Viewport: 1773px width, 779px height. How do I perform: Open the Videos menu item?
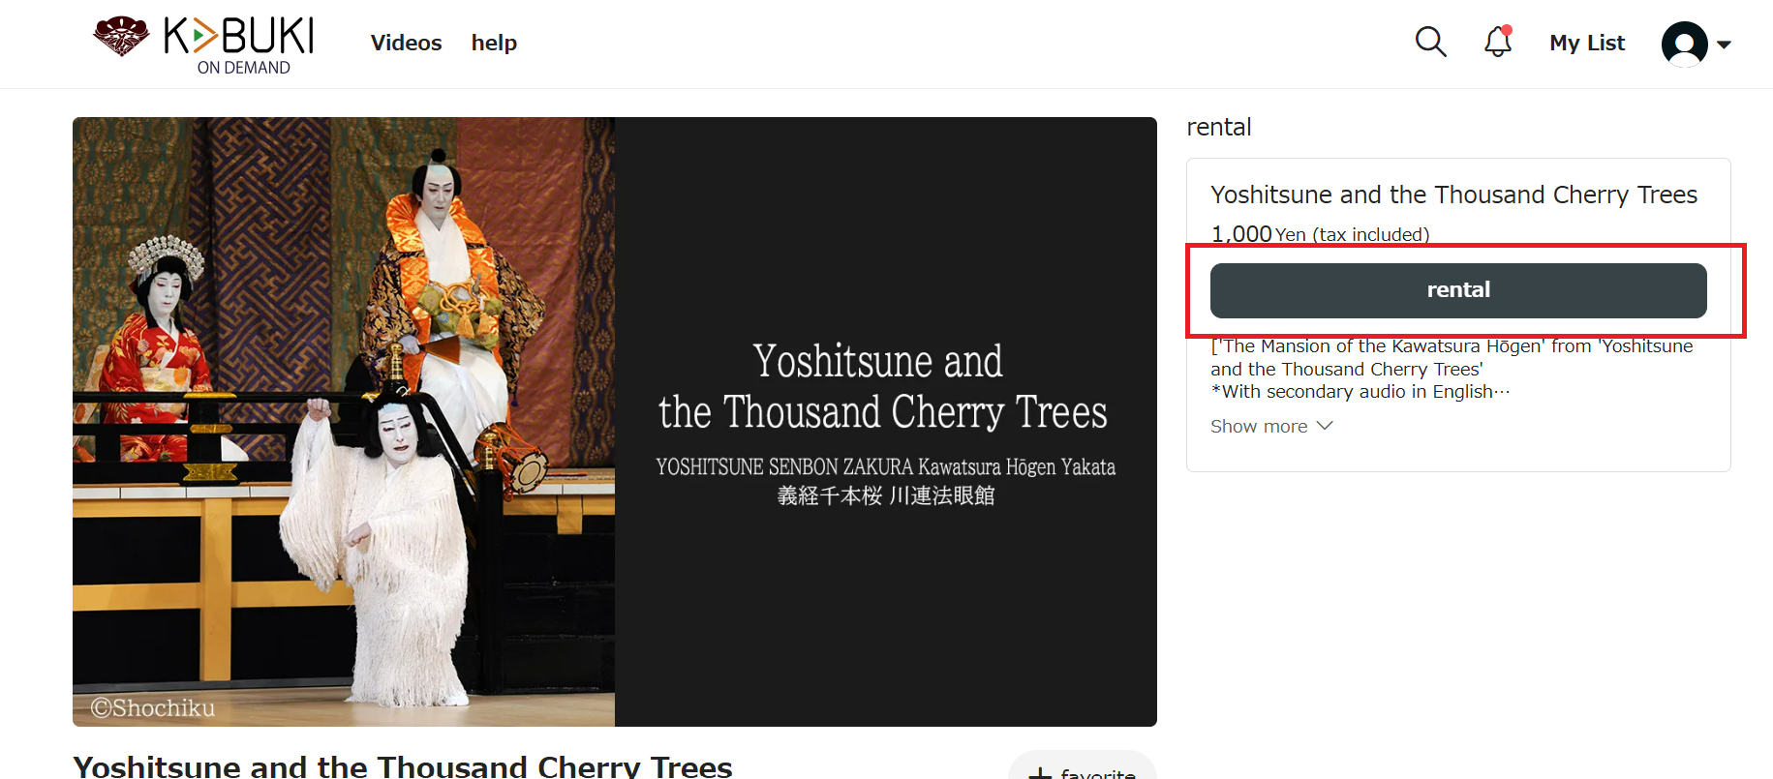[406, 43]
